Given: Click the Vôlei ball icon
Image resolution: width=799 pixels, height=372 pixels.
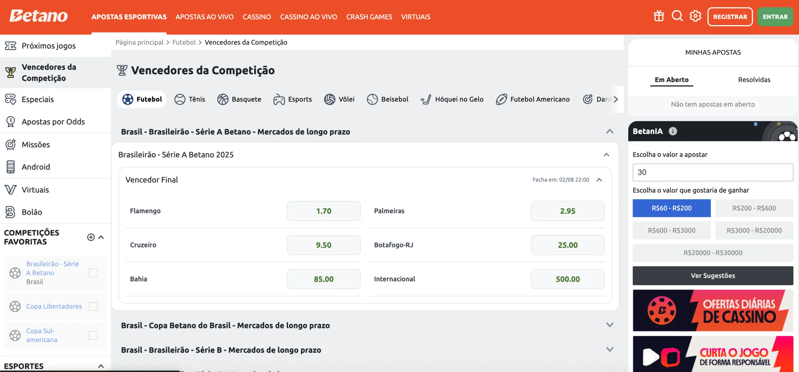Looking at the screenshot, I should [x=330, y=99].
